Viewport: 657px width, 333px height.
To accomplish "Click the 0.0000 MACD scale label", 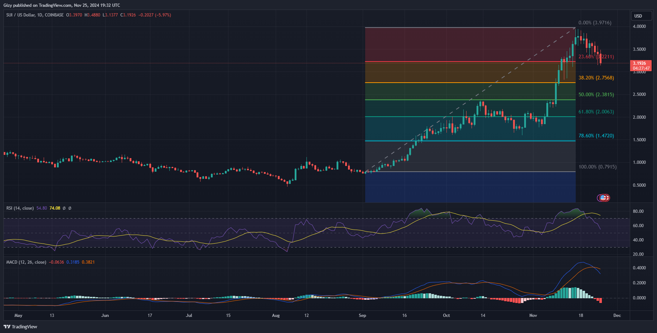I will [639, 298].
